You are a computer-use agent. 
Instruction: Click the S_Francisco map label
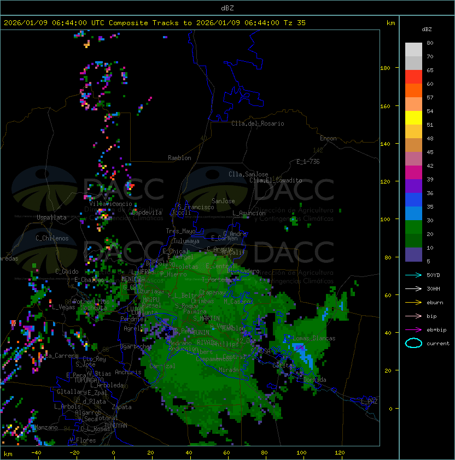(196, 207)
